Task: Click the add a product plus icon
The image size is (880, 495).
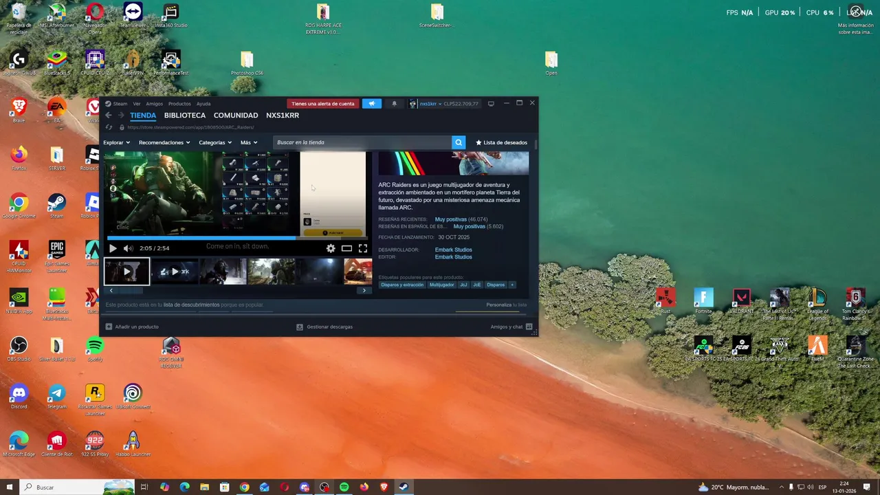Action: (109, 327)
